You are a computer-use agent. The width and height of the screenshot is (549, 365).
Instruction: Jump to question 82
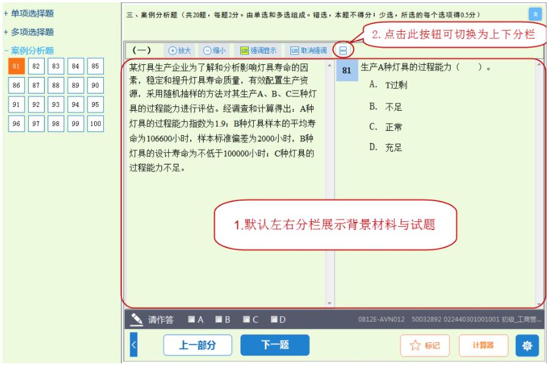point(36,66)
